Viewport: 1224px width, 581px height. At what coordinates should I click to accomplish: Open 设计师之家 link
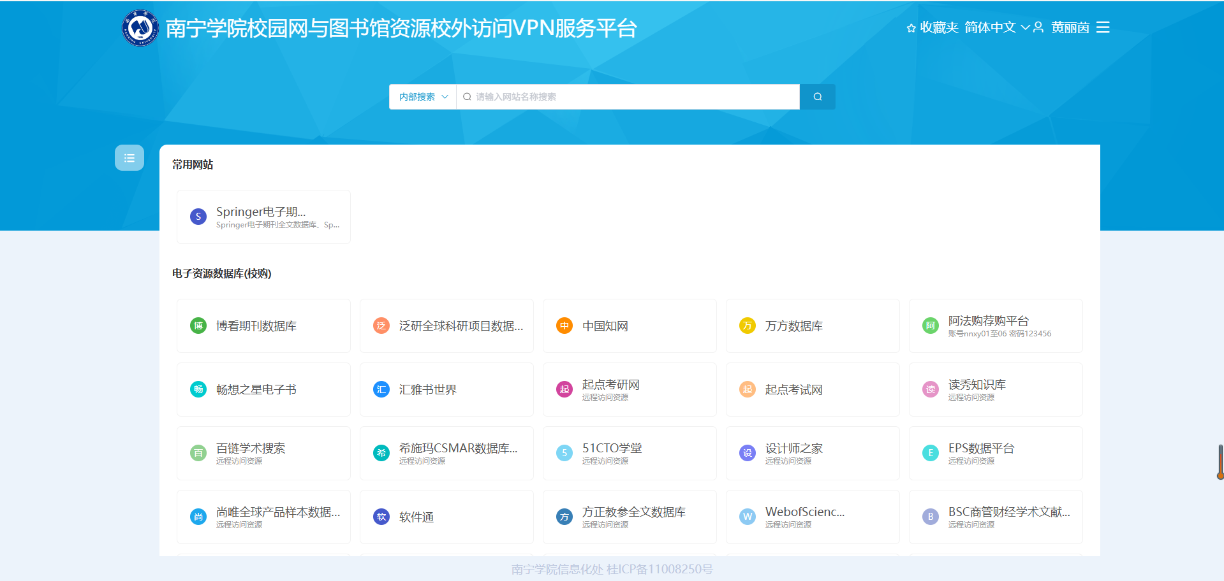pos(794,448)
